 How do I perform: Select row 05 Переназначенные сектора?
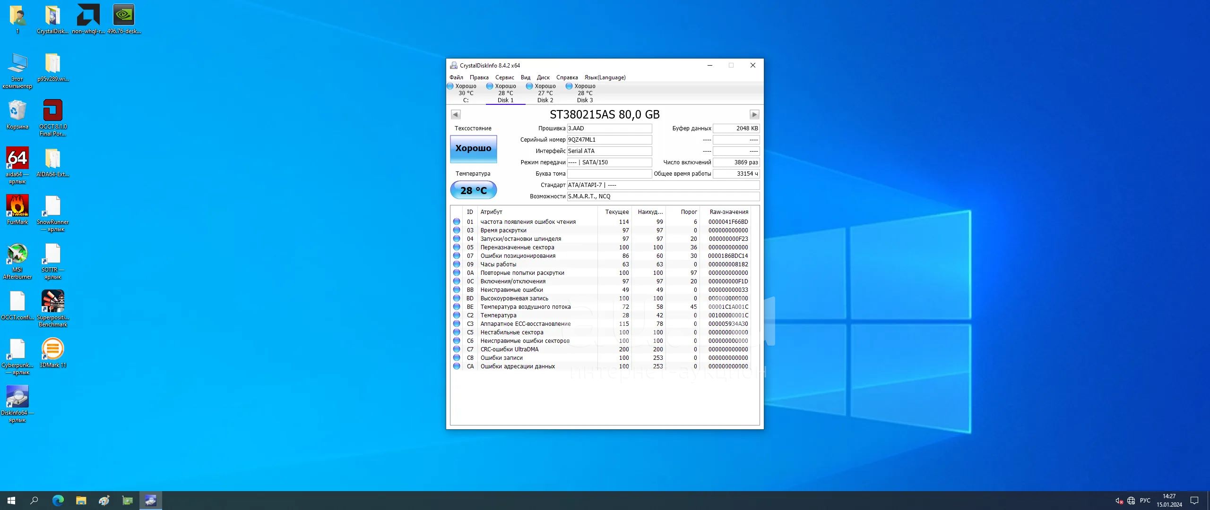coord(601,247)
